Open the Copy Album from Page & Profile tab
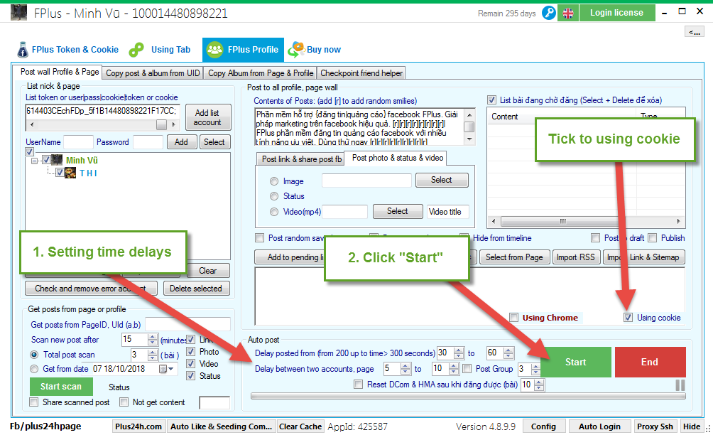 pos(261,73)
